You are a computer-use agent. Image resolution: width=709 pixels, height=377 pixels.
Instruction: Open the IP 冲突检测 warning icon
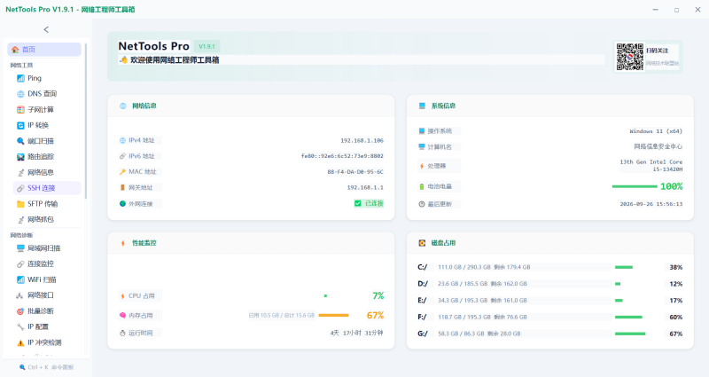coord(20,342)
